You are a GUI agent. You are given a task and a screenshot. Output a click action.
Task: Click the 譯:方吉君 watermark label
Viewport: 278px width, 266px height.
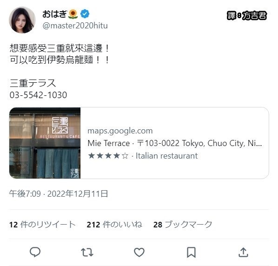pos(246,15)
